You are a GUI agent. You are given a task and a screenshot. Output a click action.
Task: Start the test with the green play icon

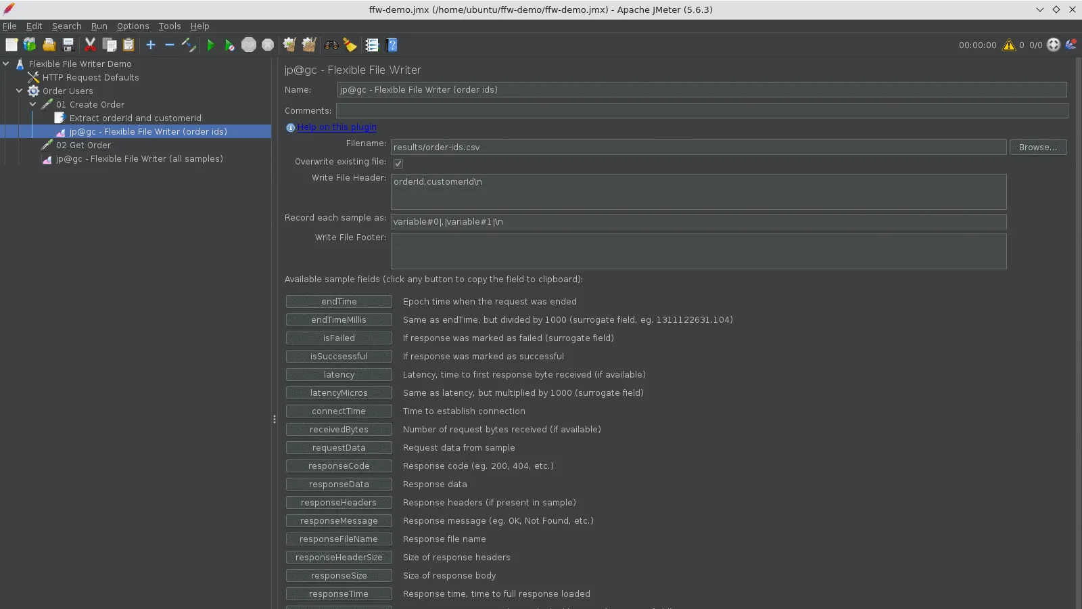click(211, 45)
